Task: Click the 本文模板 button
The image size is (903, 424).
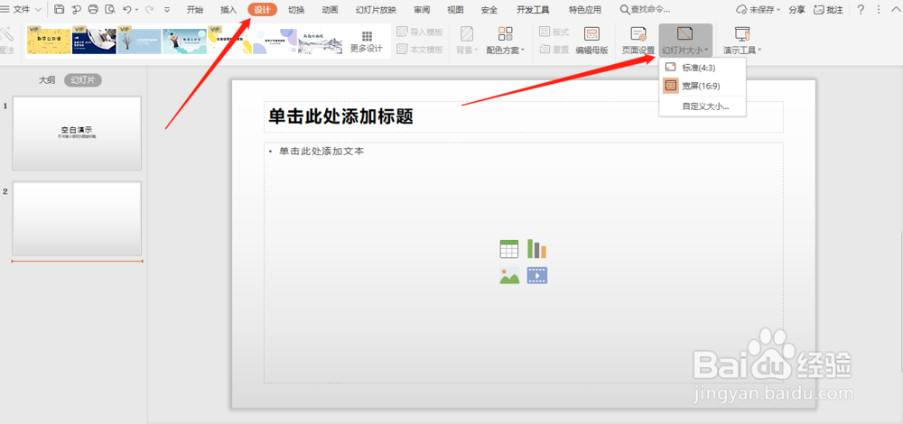Action: pyautogui.click(x=420, y=50)
